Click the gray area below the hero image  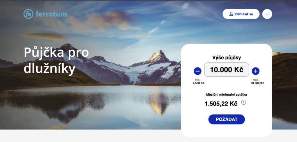[x=89, y=136]
